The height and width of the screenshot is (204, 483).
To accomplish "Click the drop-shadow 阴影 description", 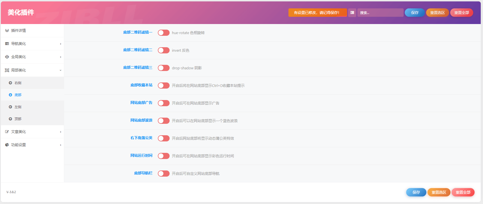I will tap(187, 68).
